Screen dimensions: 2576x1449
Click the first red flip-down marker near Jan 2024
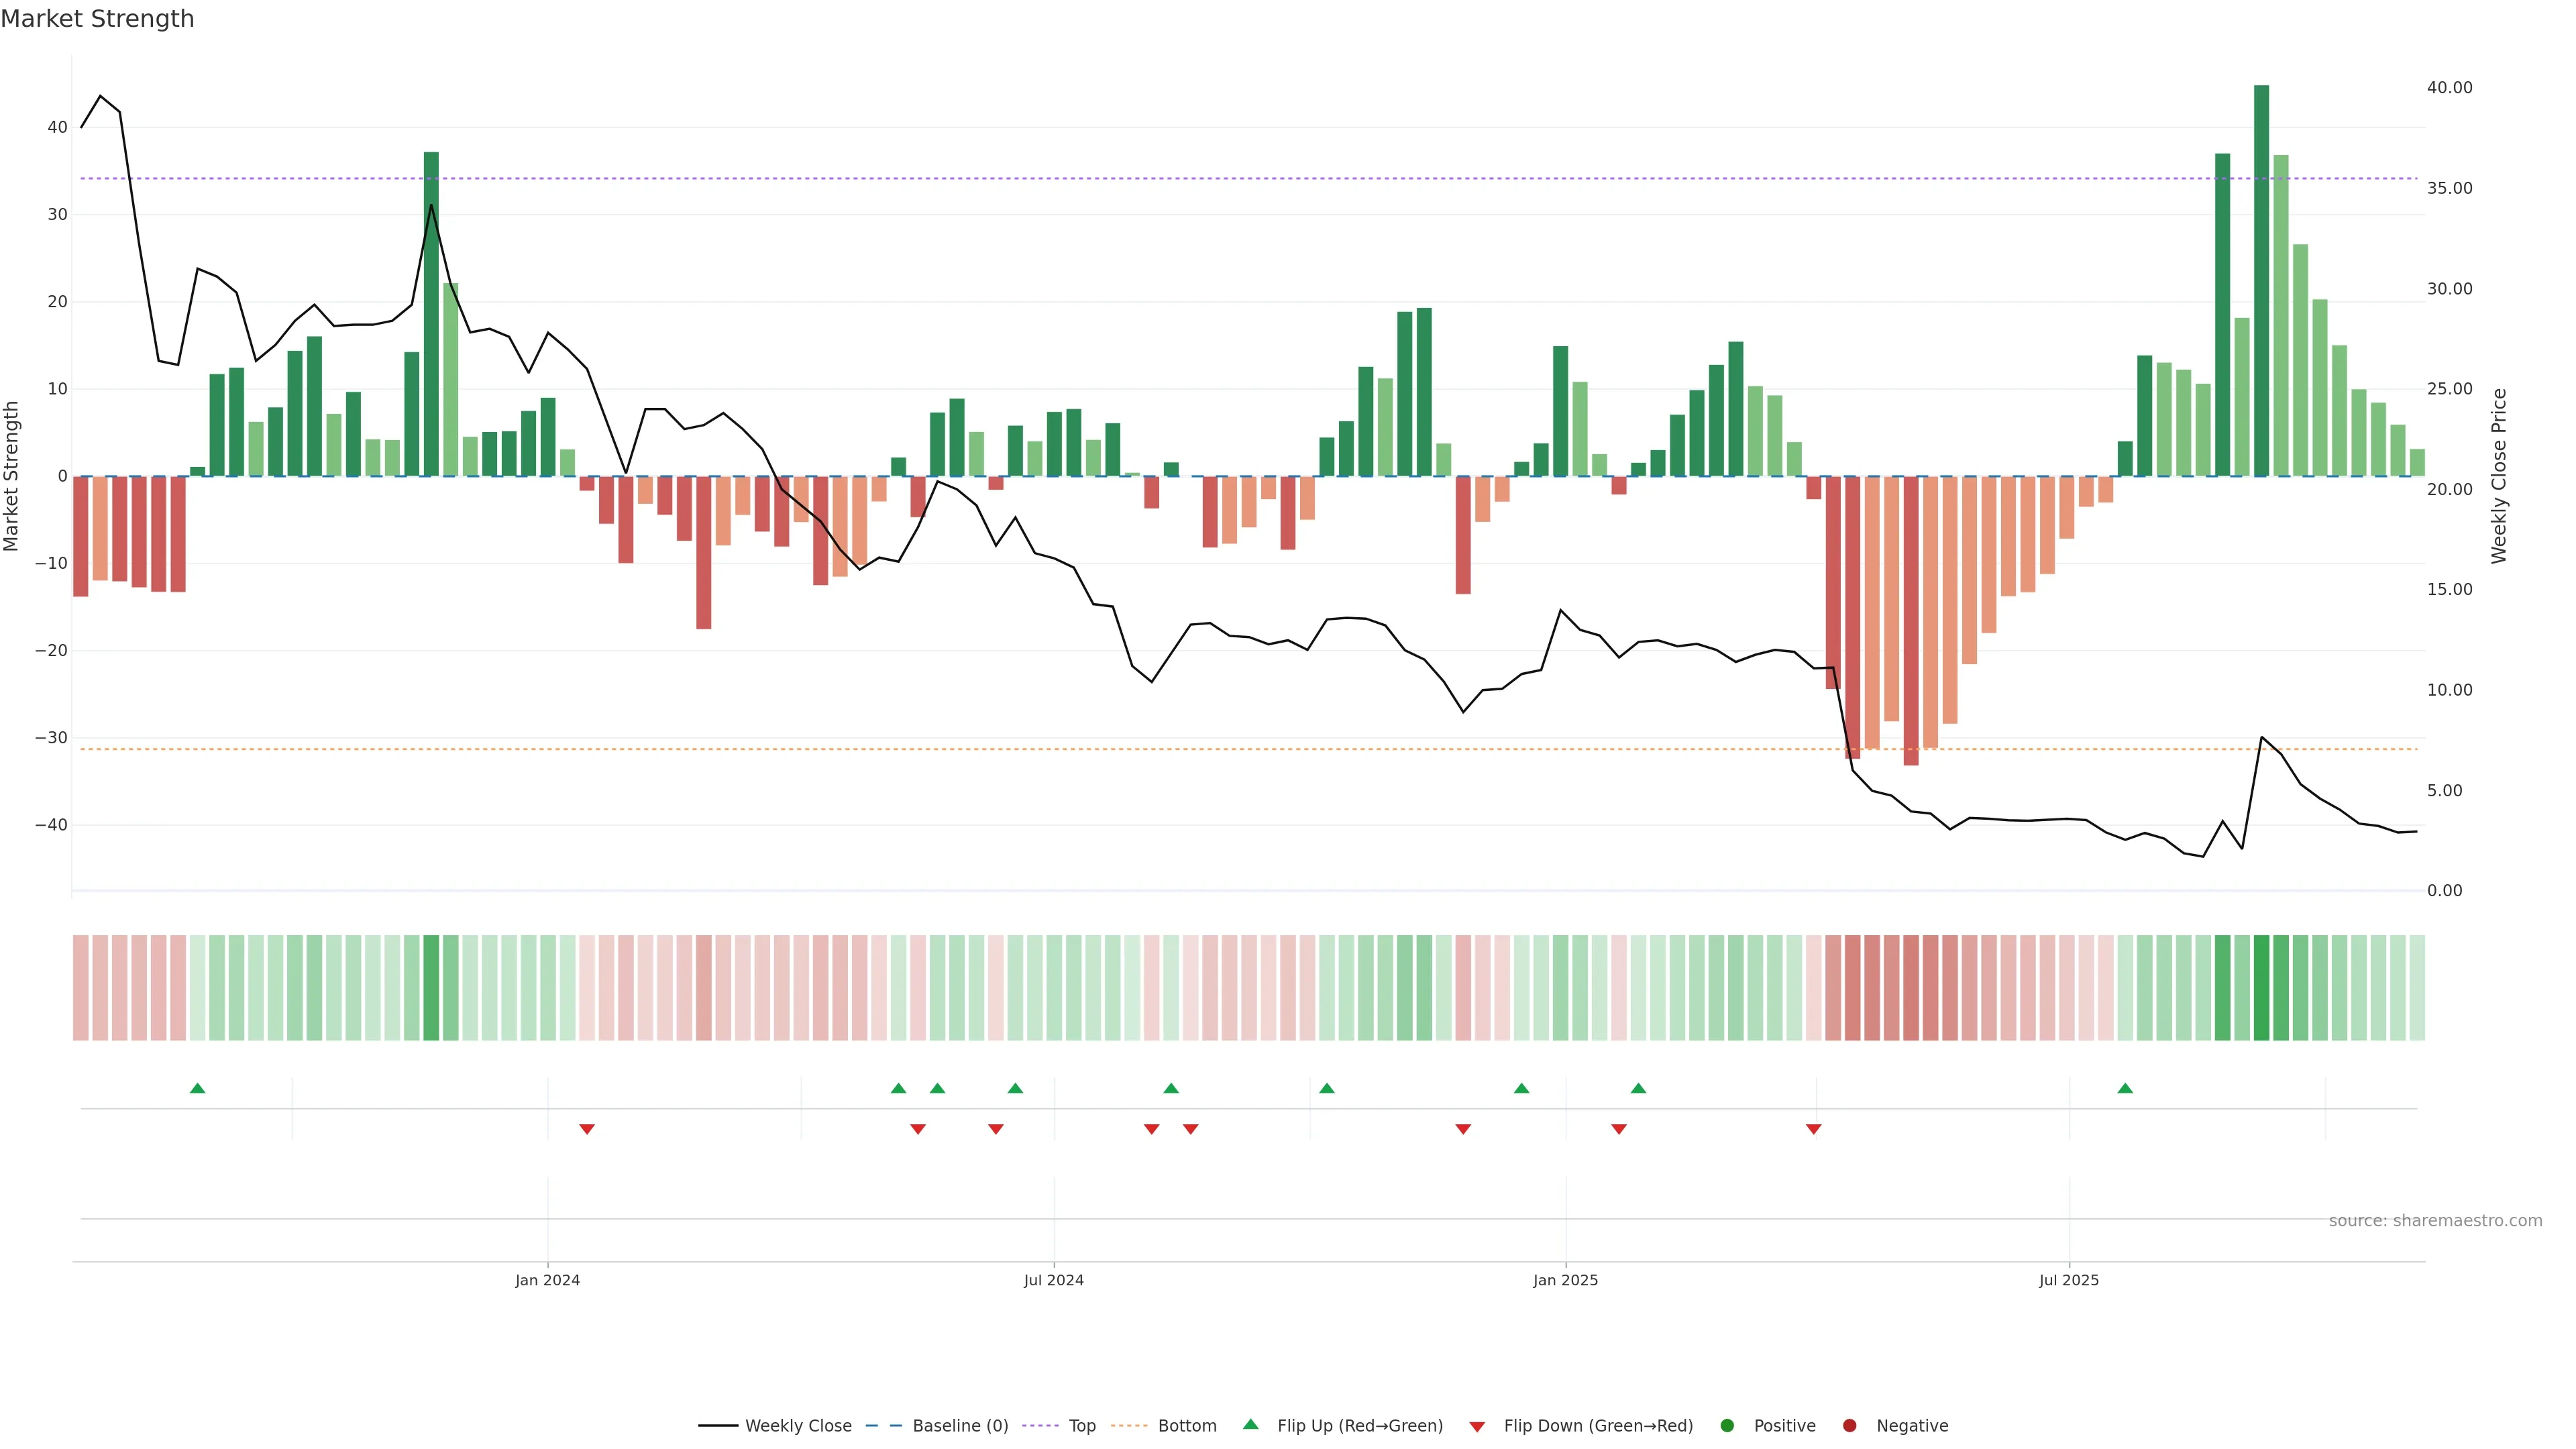(587, 1129)
